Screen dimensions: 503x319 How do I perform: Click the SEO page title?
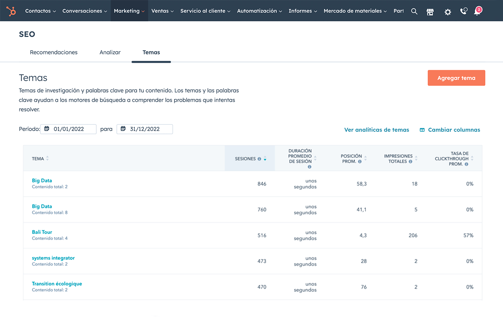click(27, 34)
